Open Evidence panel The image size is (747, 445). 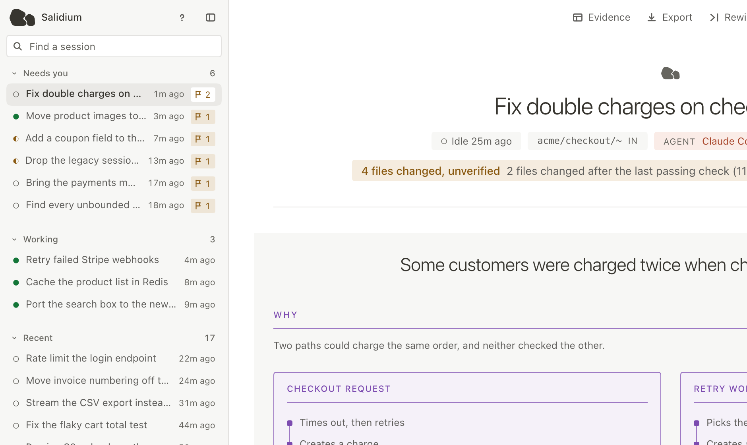pos(602,17)
